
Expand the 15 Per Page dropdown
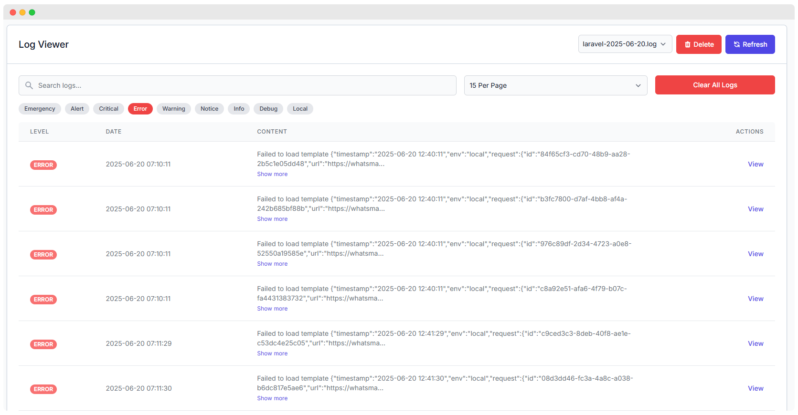[555, 85]
